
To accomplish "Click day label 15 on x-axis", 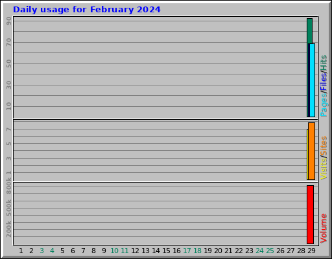I will tap(166, 251).
